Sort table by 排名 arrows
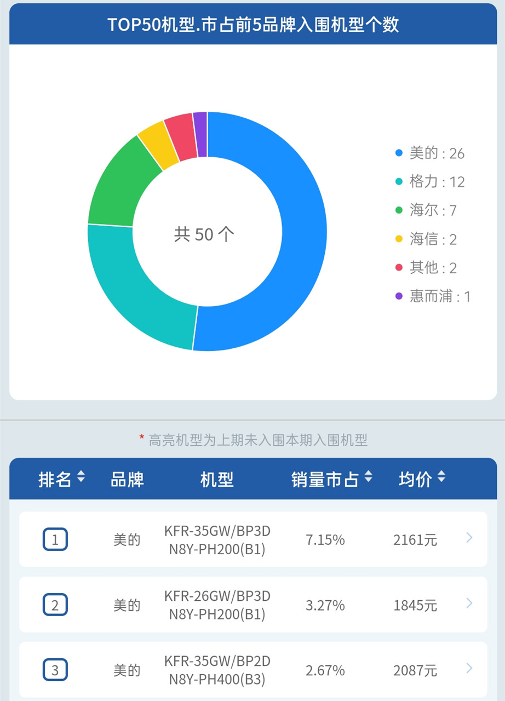 pyautogui.click(x=81, y=477)
